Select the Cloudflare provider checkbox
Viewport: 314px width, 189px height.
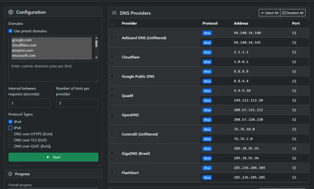point(112,57)
